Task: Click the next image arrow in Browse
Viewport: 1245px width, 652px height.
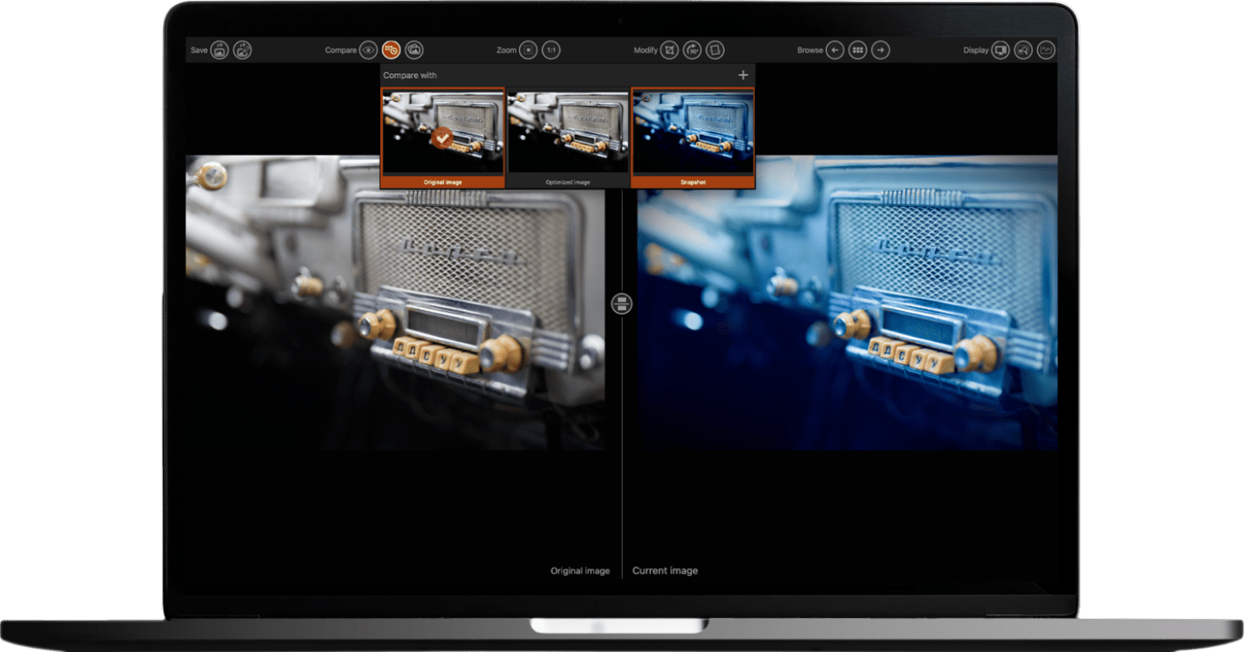Action: click(x=880, y=49)
